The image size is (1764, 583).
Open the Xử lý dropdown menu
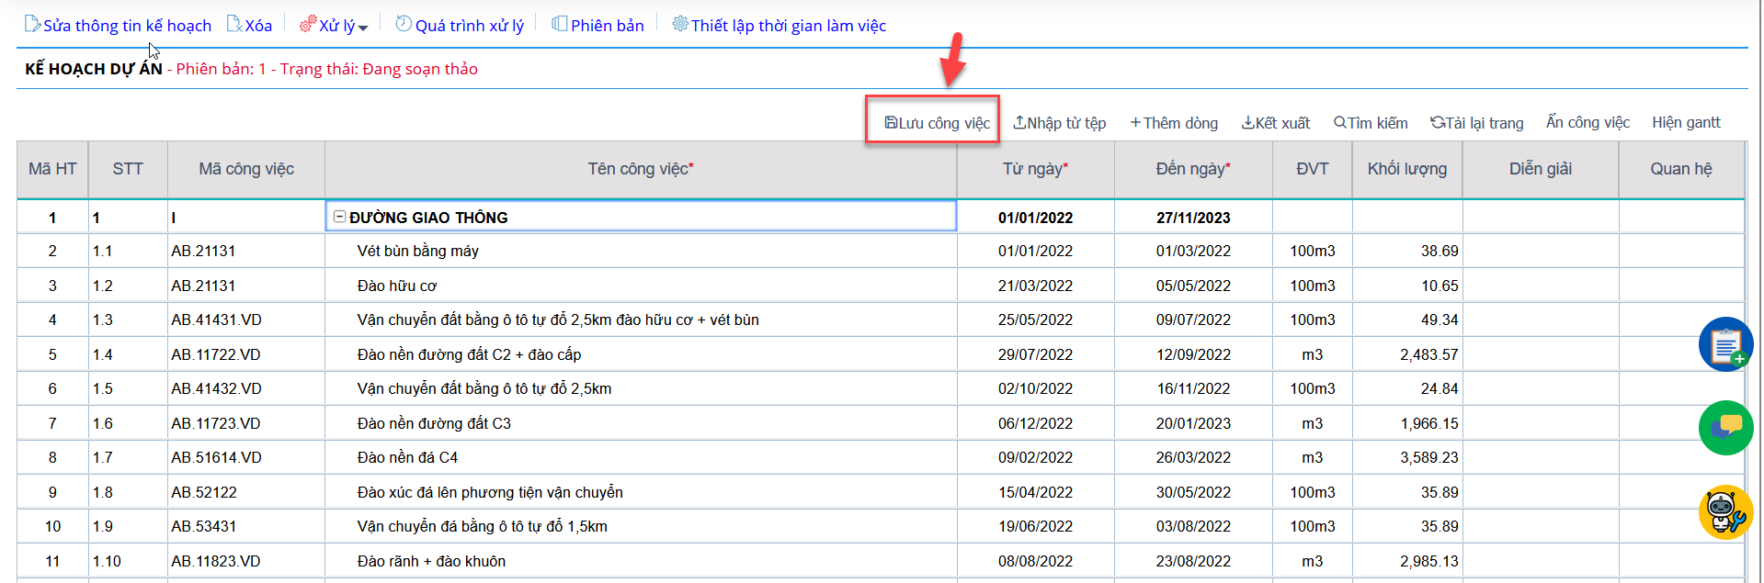tap(334, 26)
